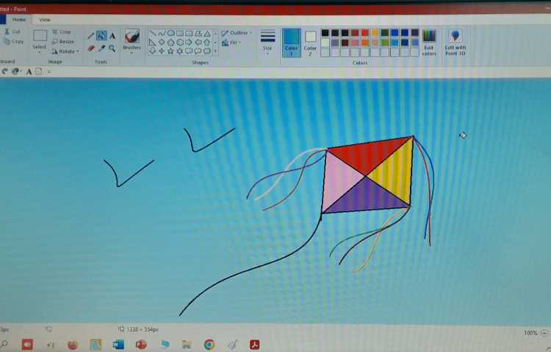Viewport: 551px width, 352px height.
Task: Select the Fill with color bucket tool
Action: pos(101,35)
